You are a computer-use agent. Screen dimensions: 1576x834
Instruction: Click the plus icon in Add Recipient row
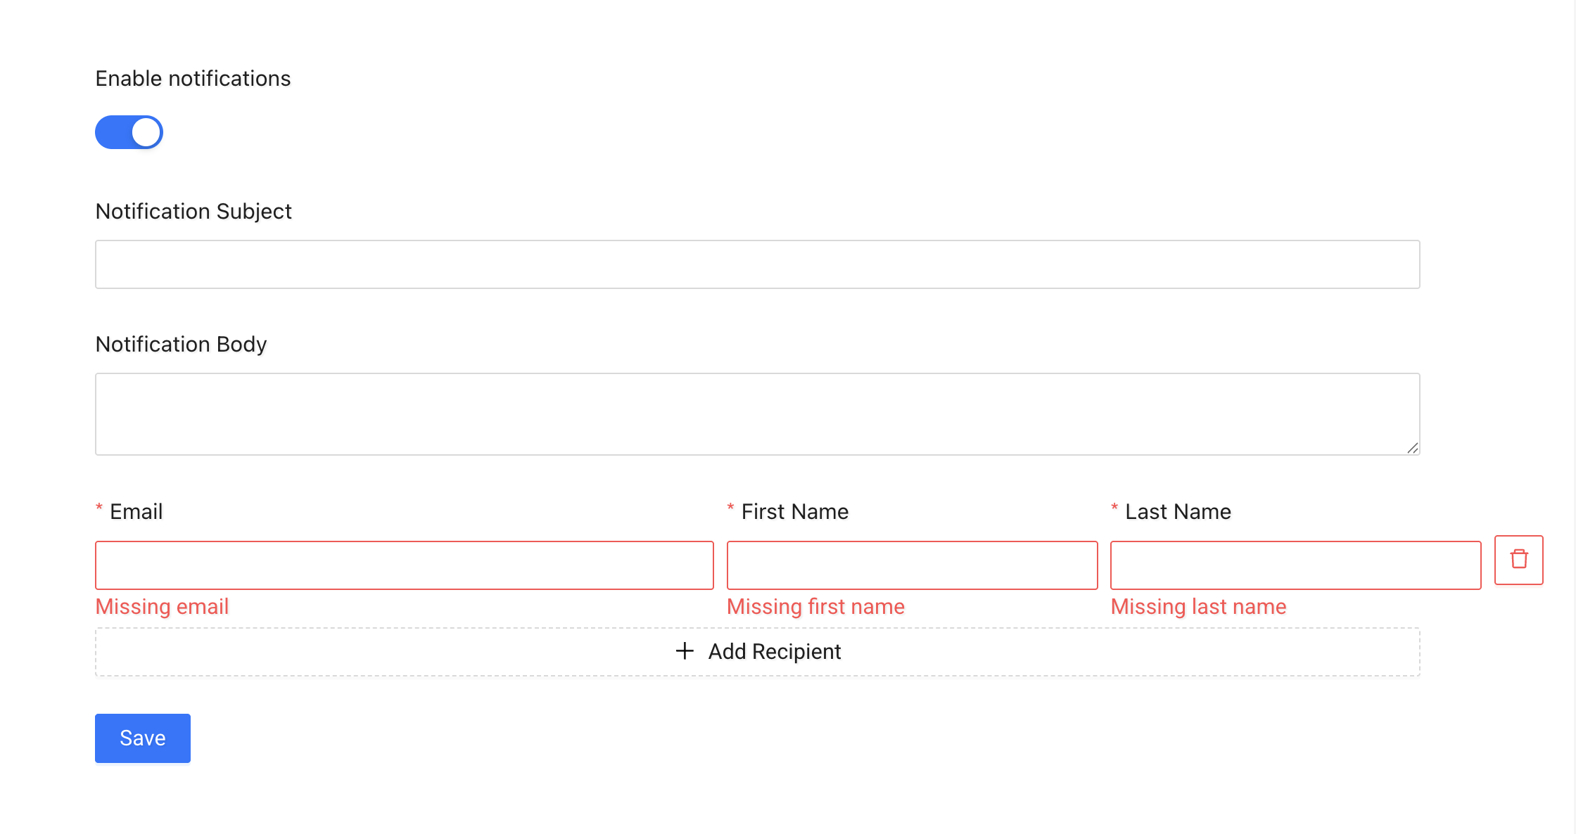tap(683, 651)
